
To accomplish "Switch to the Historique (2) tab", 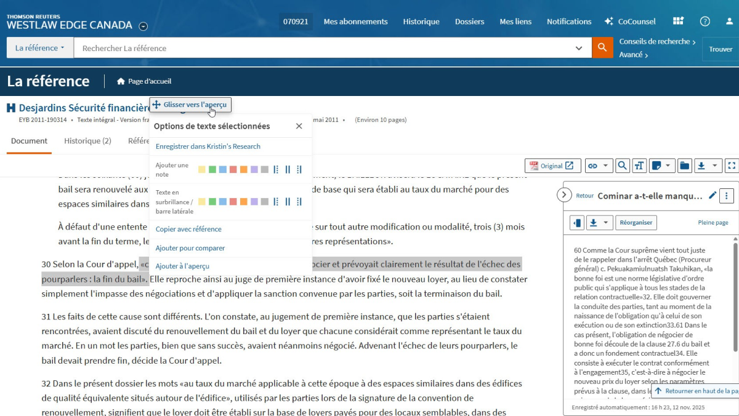I will 87,141.
